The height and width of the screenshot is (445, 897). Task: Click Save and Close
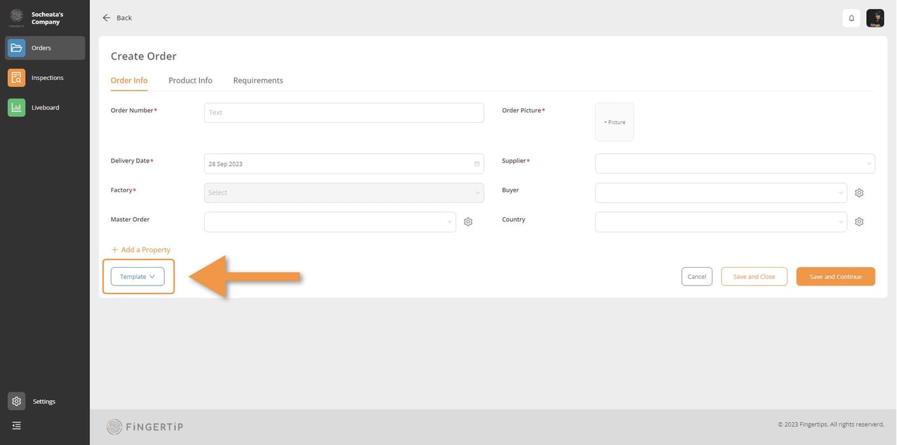[754, 276]
